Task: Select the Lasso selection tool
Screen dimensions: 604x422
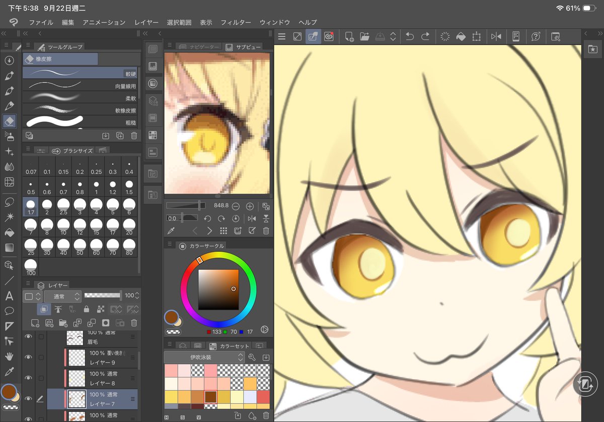Action: [9, 202]
